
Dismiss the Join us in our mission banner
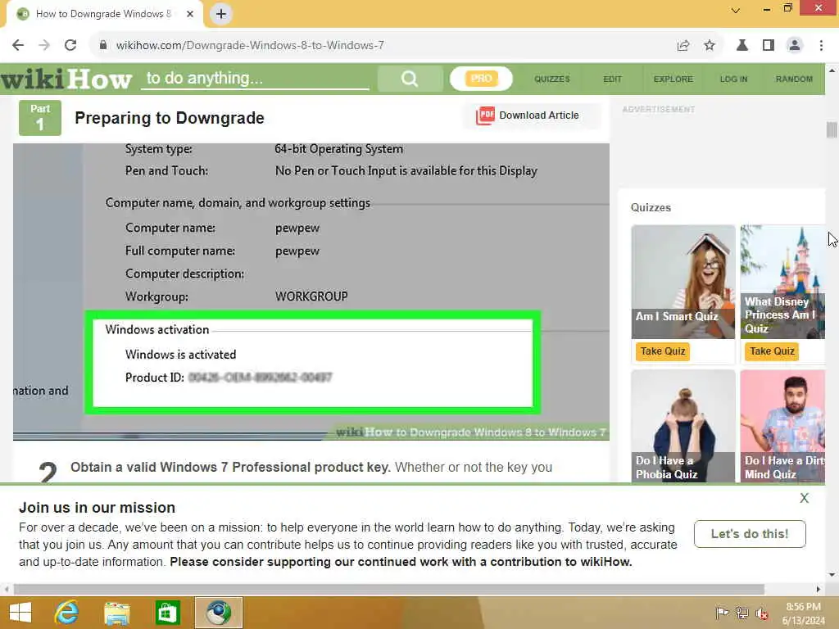pyautogui.click(x=805, y=498)
